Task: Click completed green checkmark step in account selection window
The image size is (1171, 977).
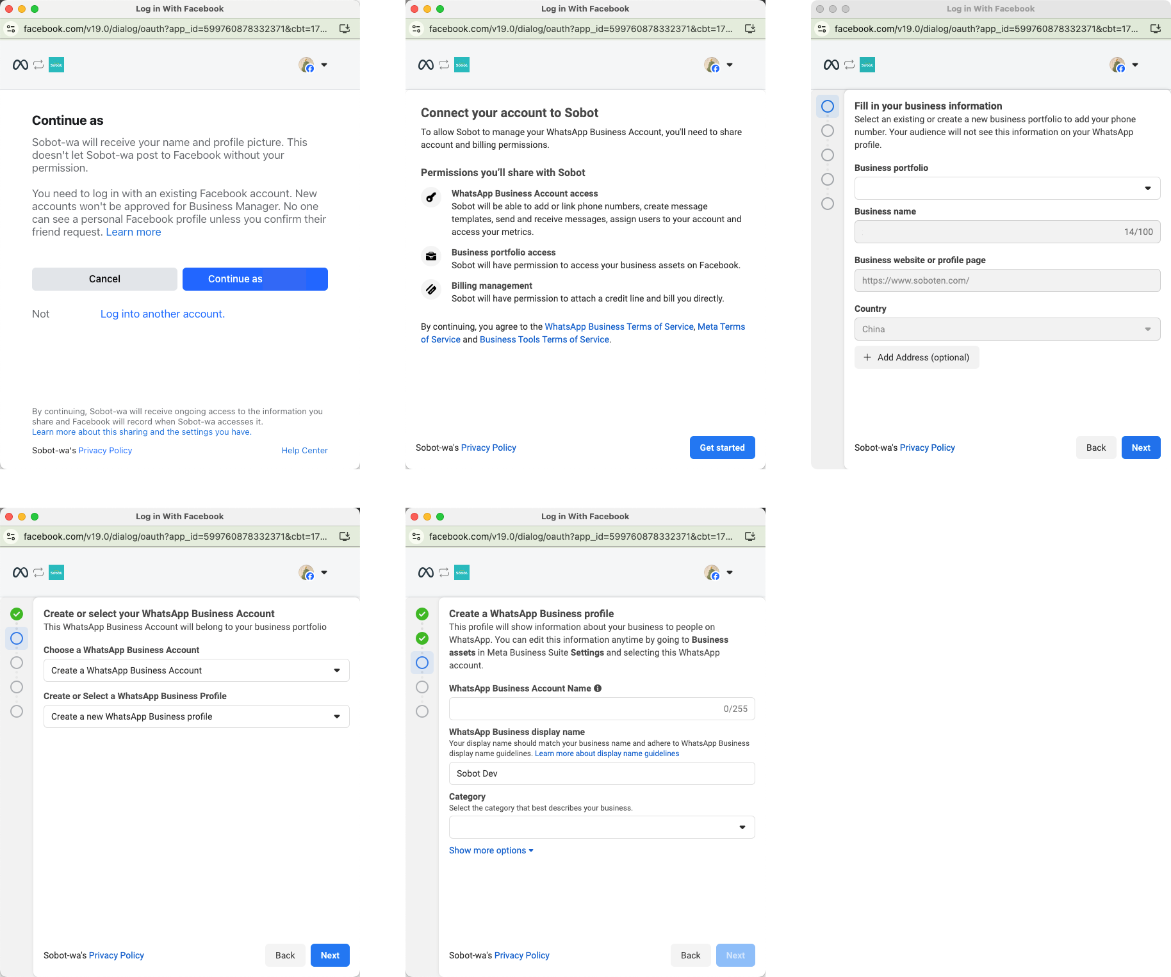Action: pos(17,614)
